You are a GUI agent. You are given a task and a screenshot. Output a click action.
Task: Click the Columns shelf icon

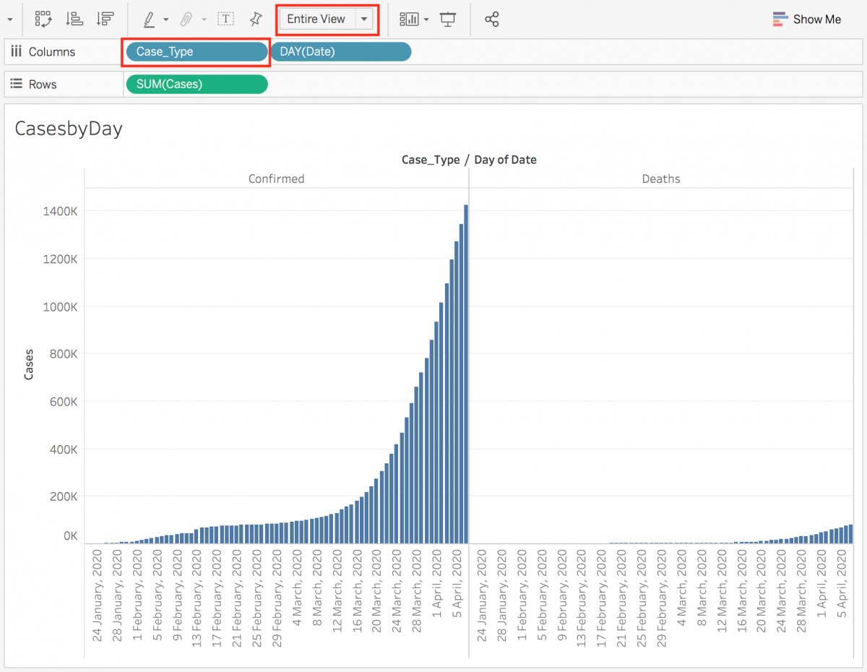tap(17, 51)
